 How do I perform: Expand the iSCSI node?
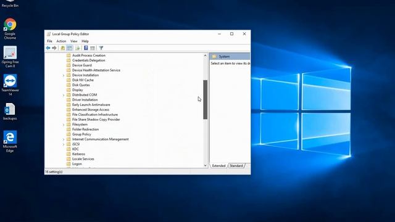(x=64, y=144)
